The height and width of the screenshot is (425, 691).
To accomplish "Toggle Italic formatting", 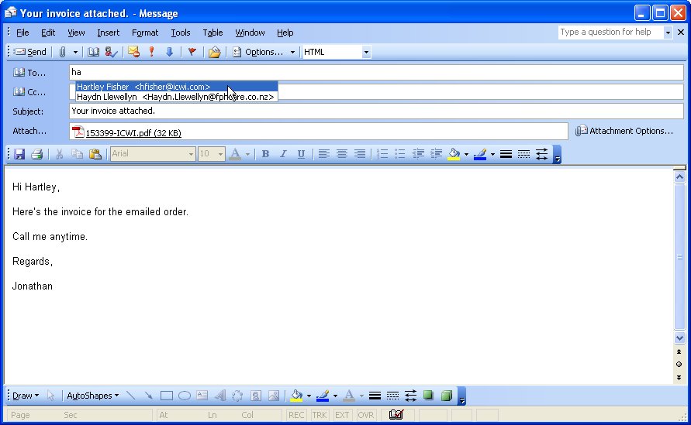I will pos(283,154).
